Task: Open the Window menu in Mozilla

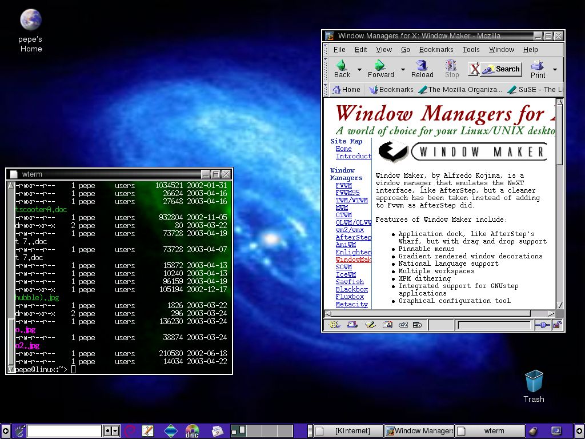Action: coord(502,50)
